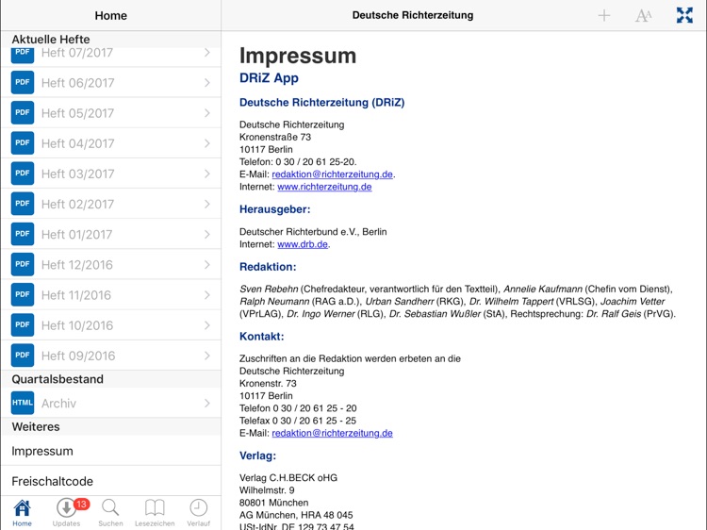Open PDF icon of Heft 06/2017

coord(23,83)
